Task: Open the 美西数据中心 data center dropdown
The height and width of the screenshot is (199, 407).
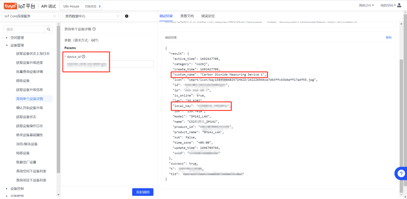Action: [92, 16]
